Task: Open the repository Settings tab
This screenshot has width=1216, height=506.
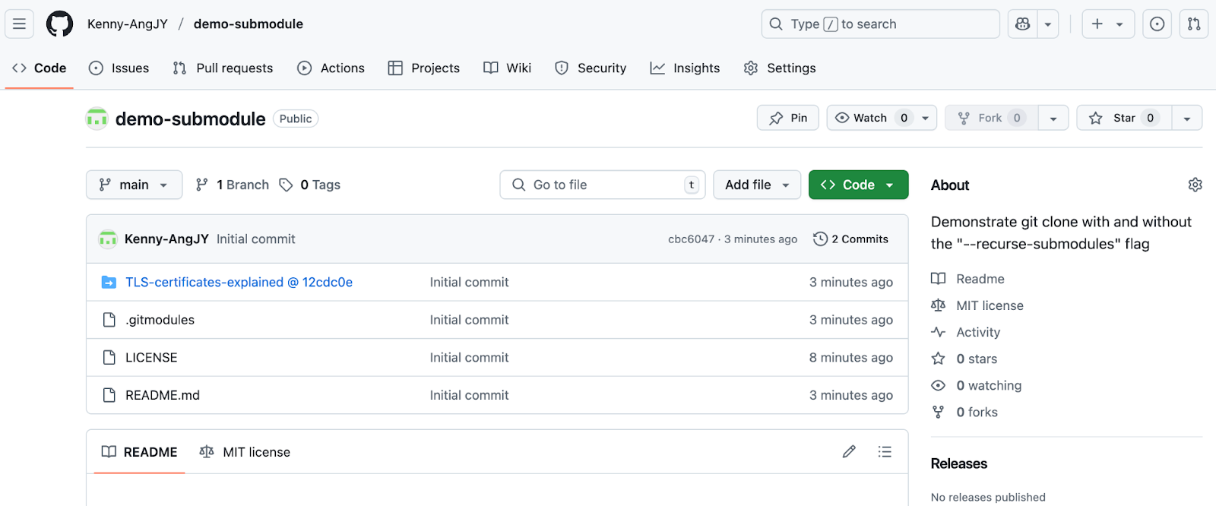Action: click(x=780, y=68)
